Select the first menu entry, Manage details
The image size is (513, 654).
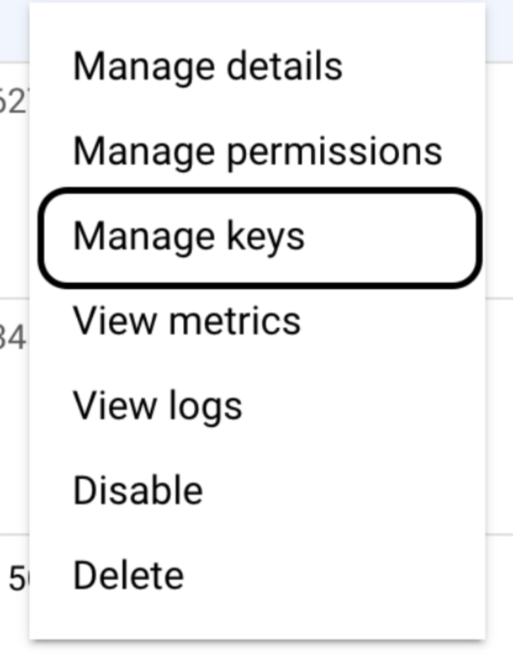[207, 66]
